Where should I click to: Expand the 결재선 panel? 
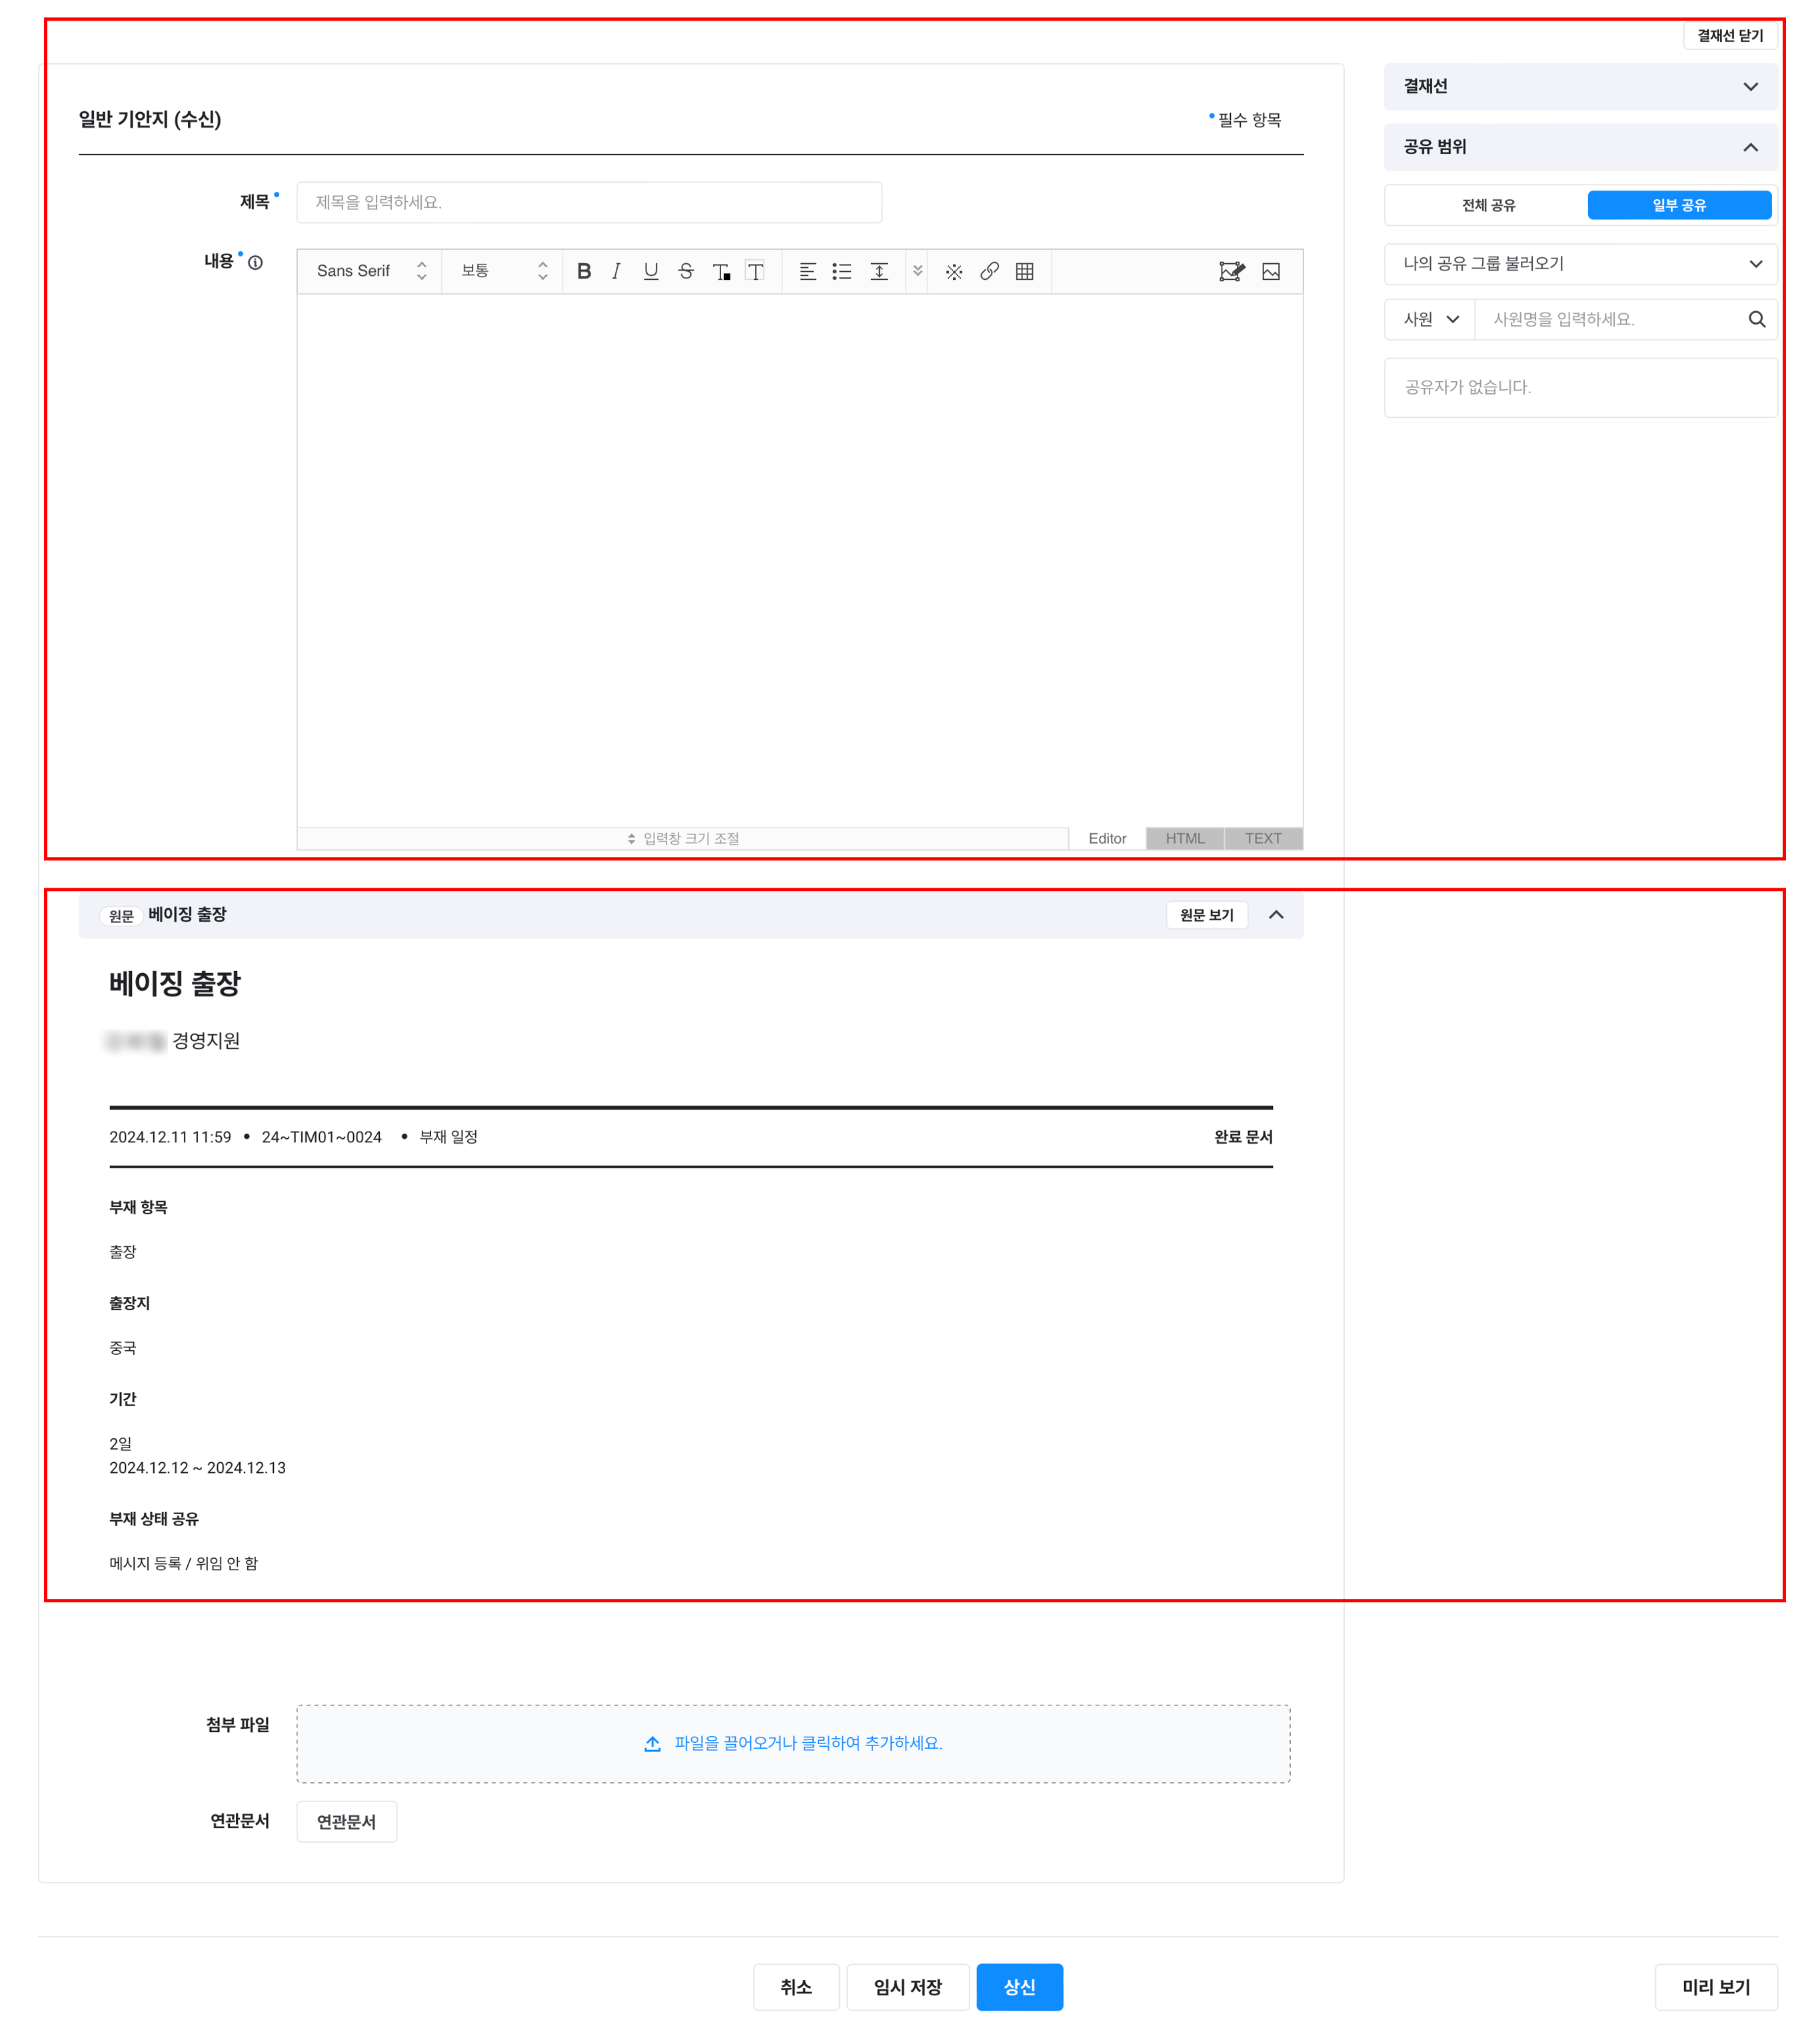tap(1580, 87)
